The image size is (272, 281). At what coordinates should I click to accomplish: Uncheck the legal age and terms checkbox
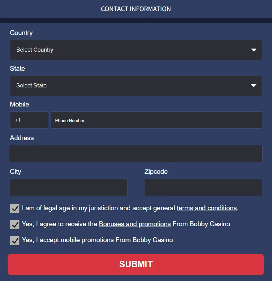coord(14,208)
